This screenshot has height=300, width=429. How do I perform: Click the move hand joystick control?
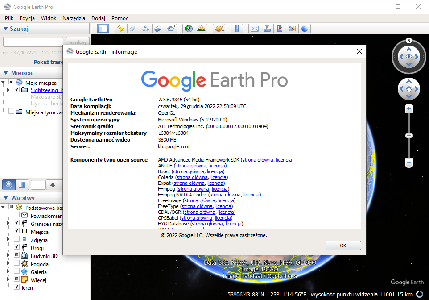pos(409,89)
